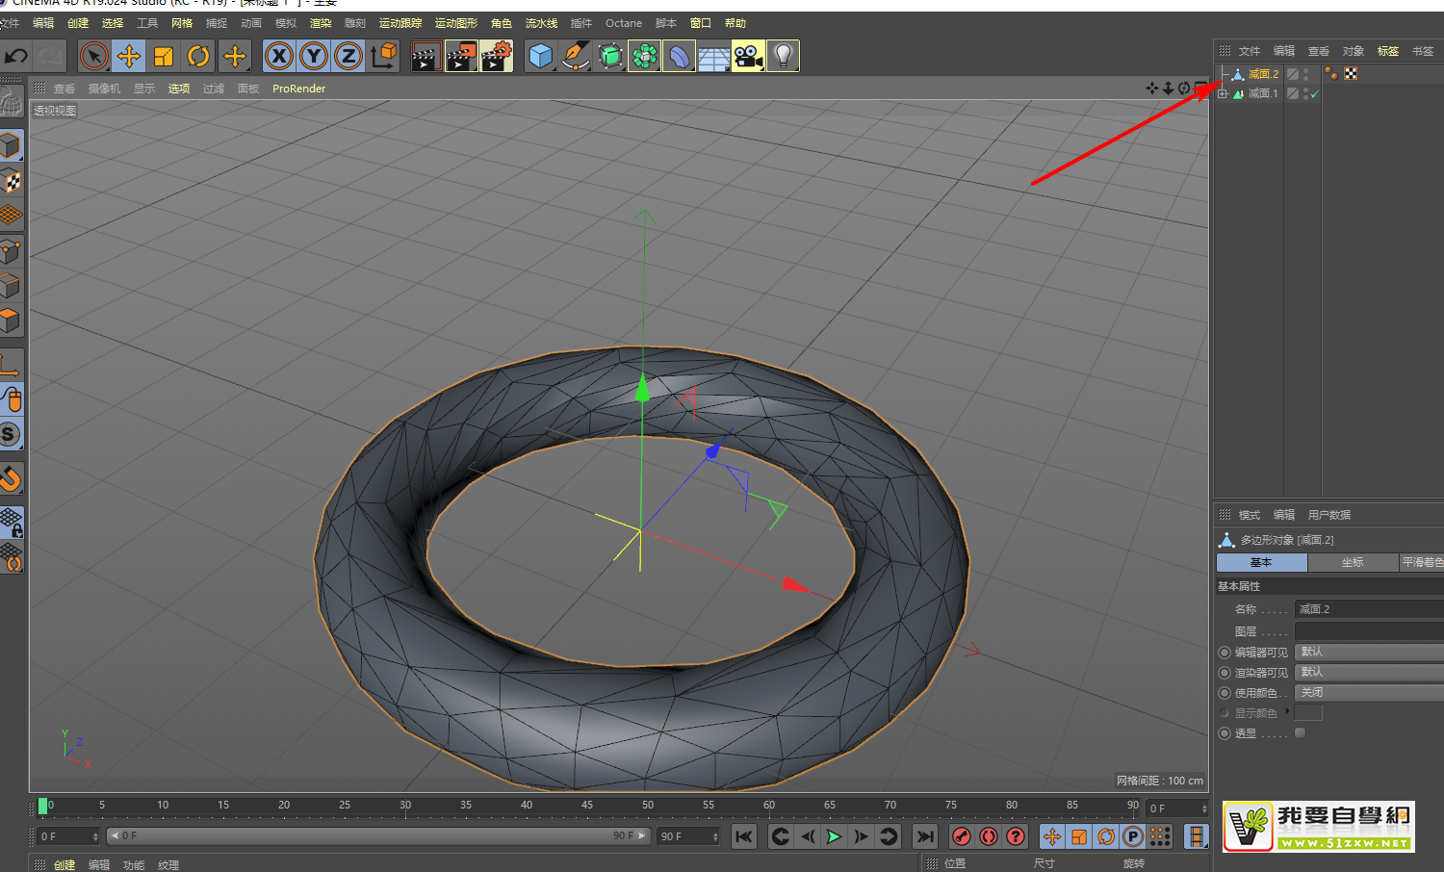Open the 编辑器可见 dropdown
The image size is (1444, 872).
pyautogui.click(x=1368, y=653)
